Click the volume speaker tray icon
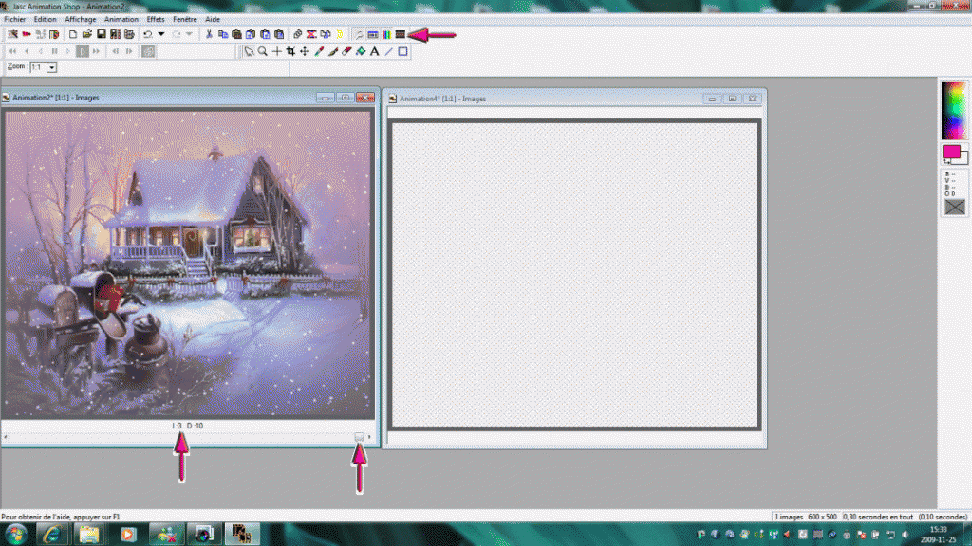 [906, 535]
